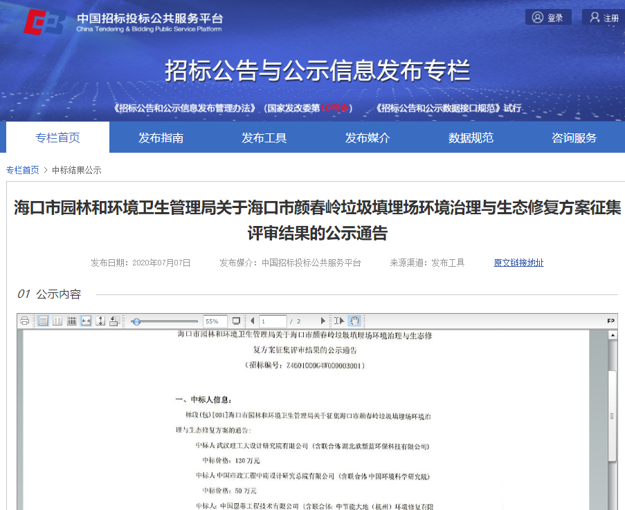Click the 一、中标人信息 heading

click(x=203, y=399)
